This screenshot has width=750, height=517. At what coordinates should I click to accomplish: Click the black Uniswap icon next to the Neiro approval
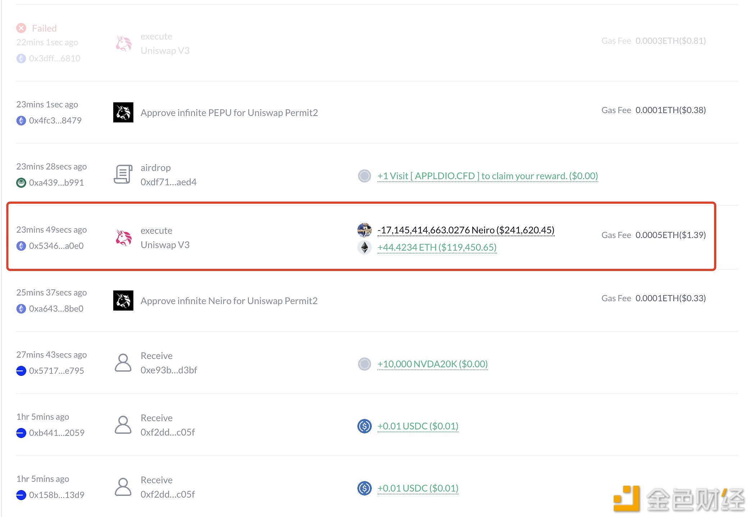(123, 301)
